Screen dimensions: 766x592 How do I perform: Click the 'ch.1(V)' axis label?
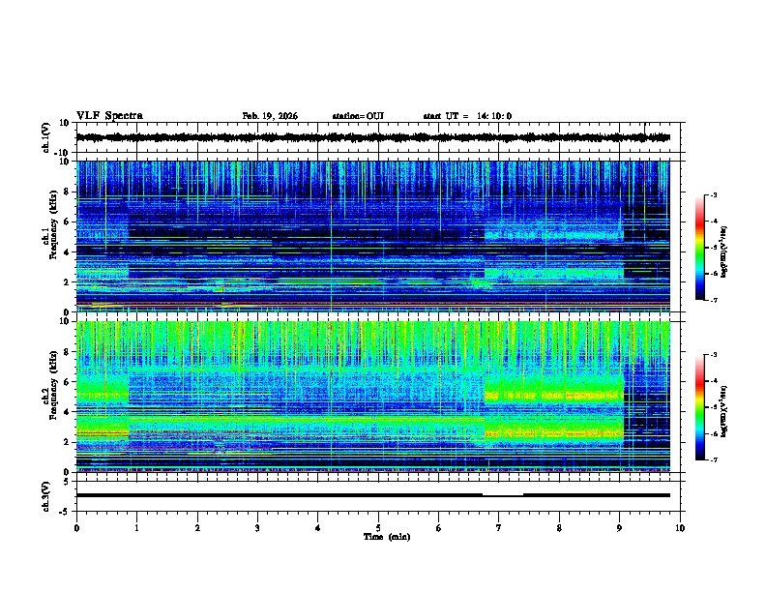(x=46, y=137)
